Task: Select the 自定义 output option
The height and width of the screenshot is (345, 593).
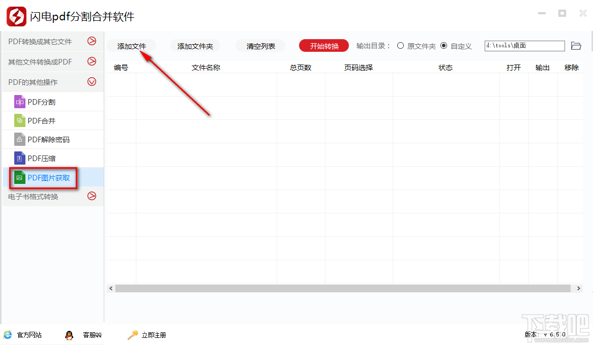Action: click(x=444, y=45)
